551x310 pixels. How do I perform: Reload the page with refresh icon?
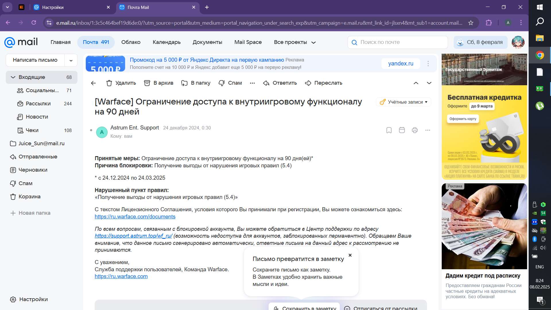pyautogui.click(x=34, y=23)
